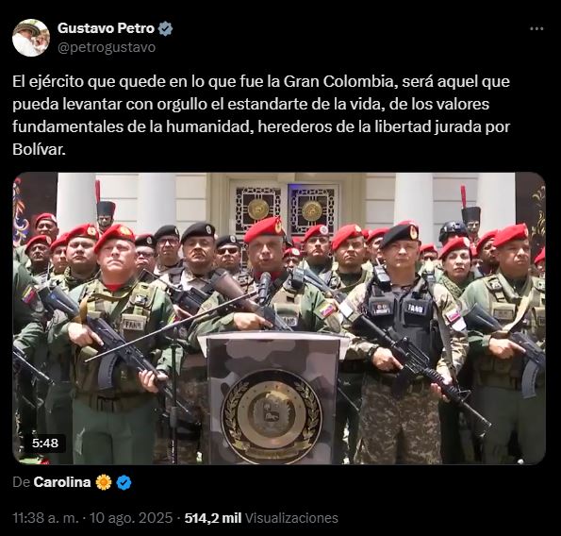Click the gold emblem on the podium

(x=272, y=417)
